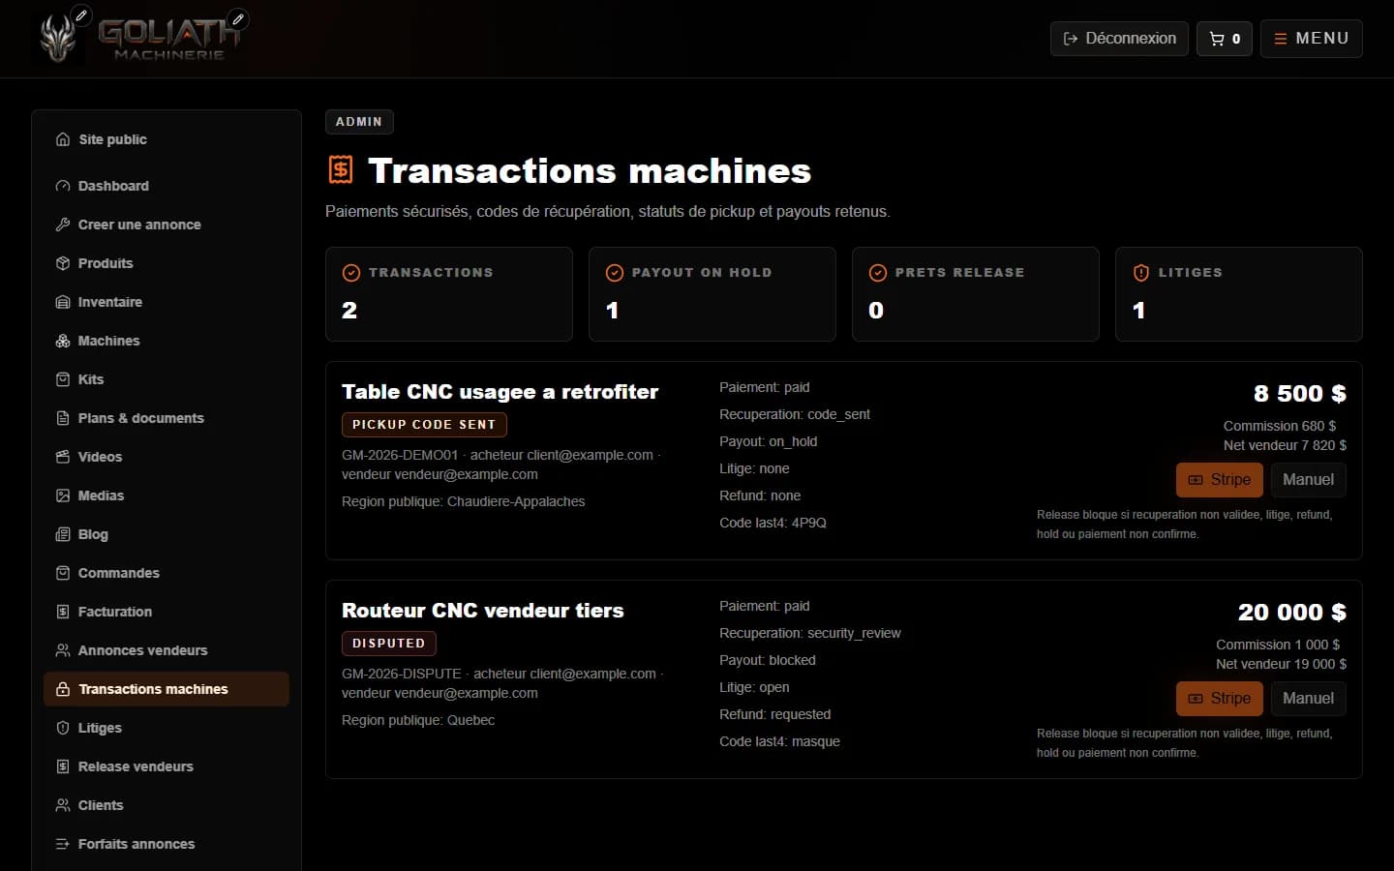1394x871 pixels.
Task: Click the Déconnexion logout button
Action: click(1119, 39)
